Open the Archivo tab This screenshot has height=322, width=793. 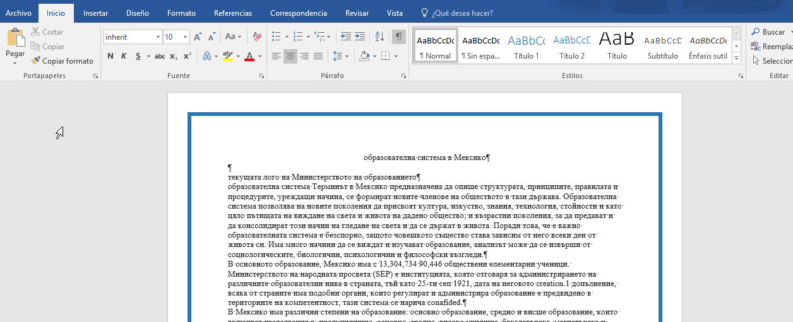[18, 13]
